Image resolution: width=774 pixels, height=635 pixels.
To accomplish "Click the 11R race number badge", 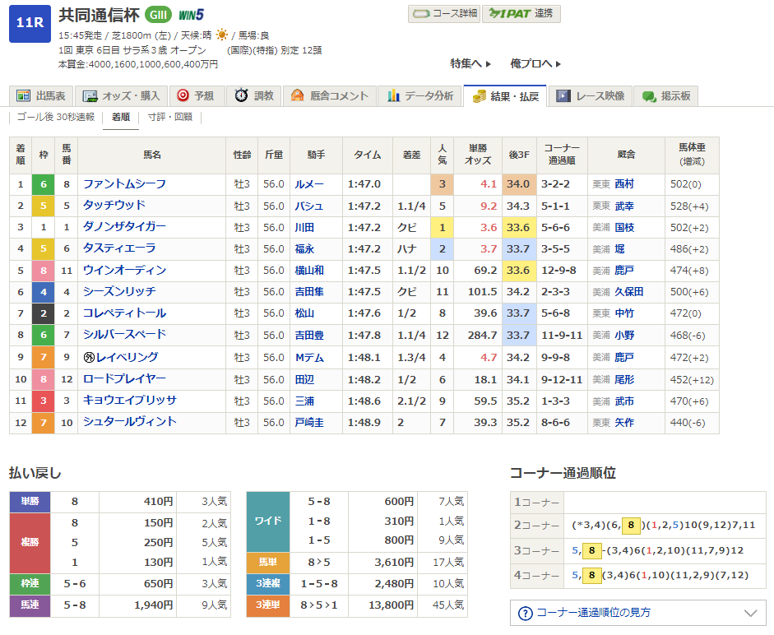I will pos(30,23).
